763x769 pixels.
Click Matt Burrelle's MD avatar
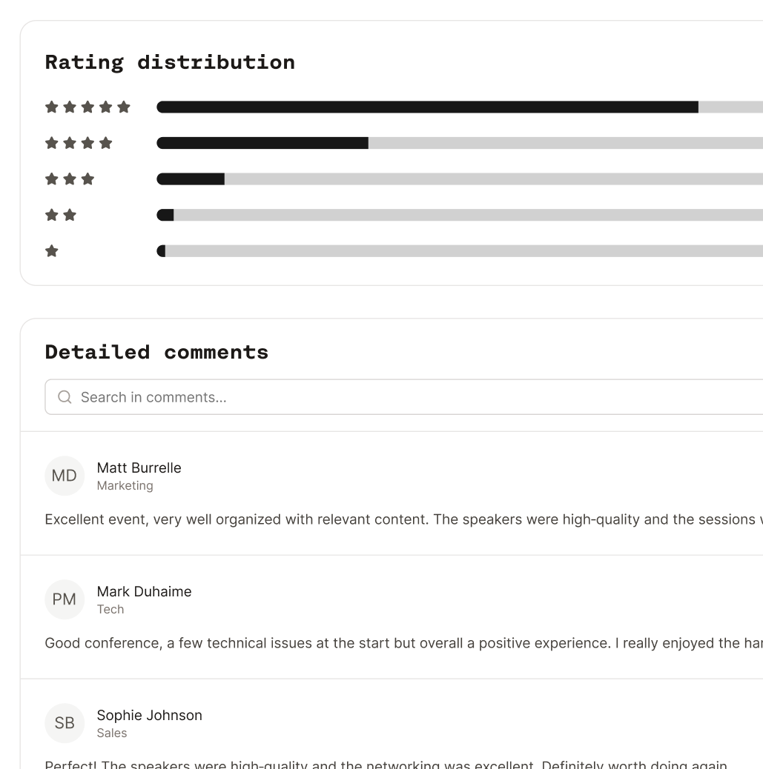65,476
